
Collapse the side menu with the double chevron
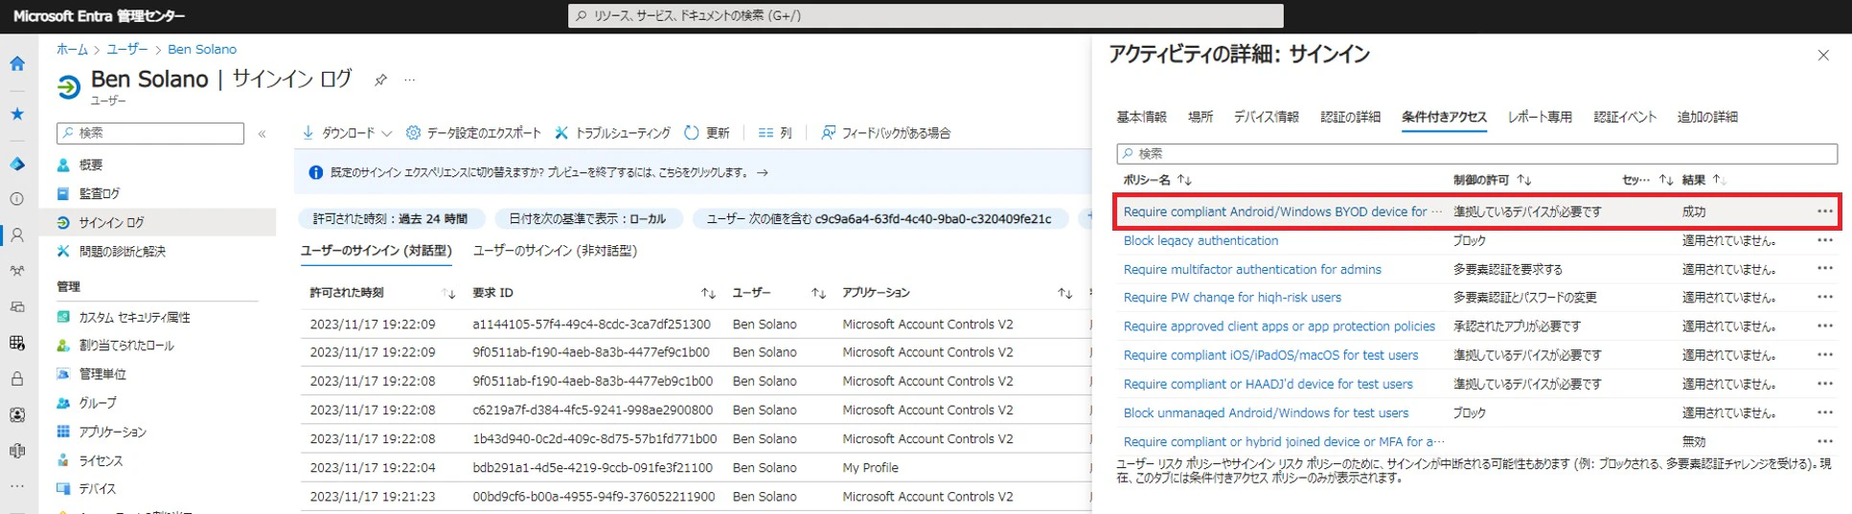[x=262, y=134]
